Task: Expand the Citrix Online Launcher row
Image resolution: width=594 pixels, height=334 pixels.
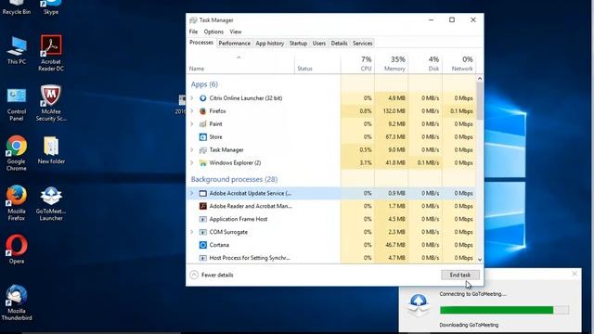Action: 192,98
